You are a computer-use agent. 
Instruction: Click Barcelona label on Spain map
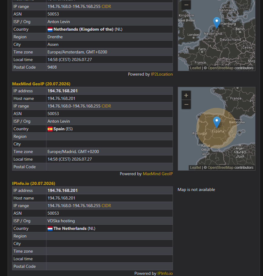point(237,122)
